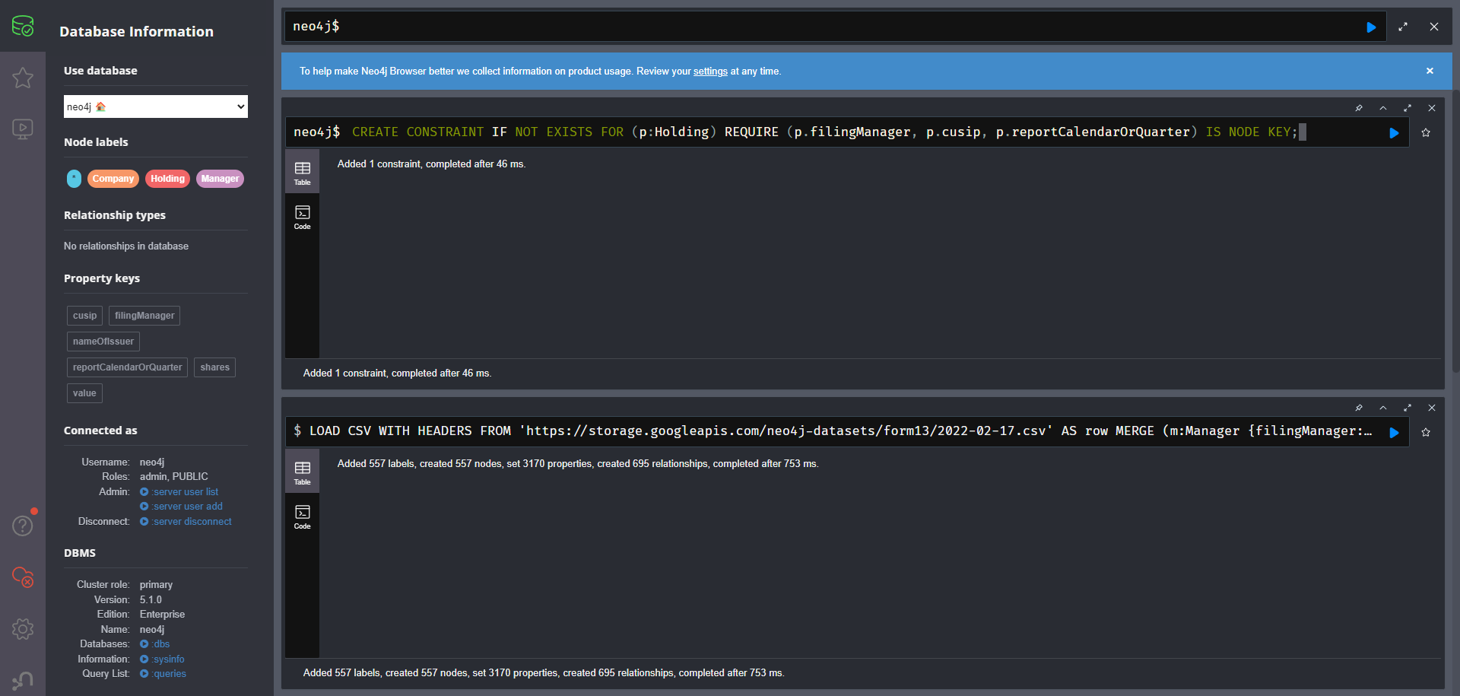This screenshot has height=696, width=1460.
Task: Collapse the CREATE CONSTRAINT result frame
Action: (1383, 108)
